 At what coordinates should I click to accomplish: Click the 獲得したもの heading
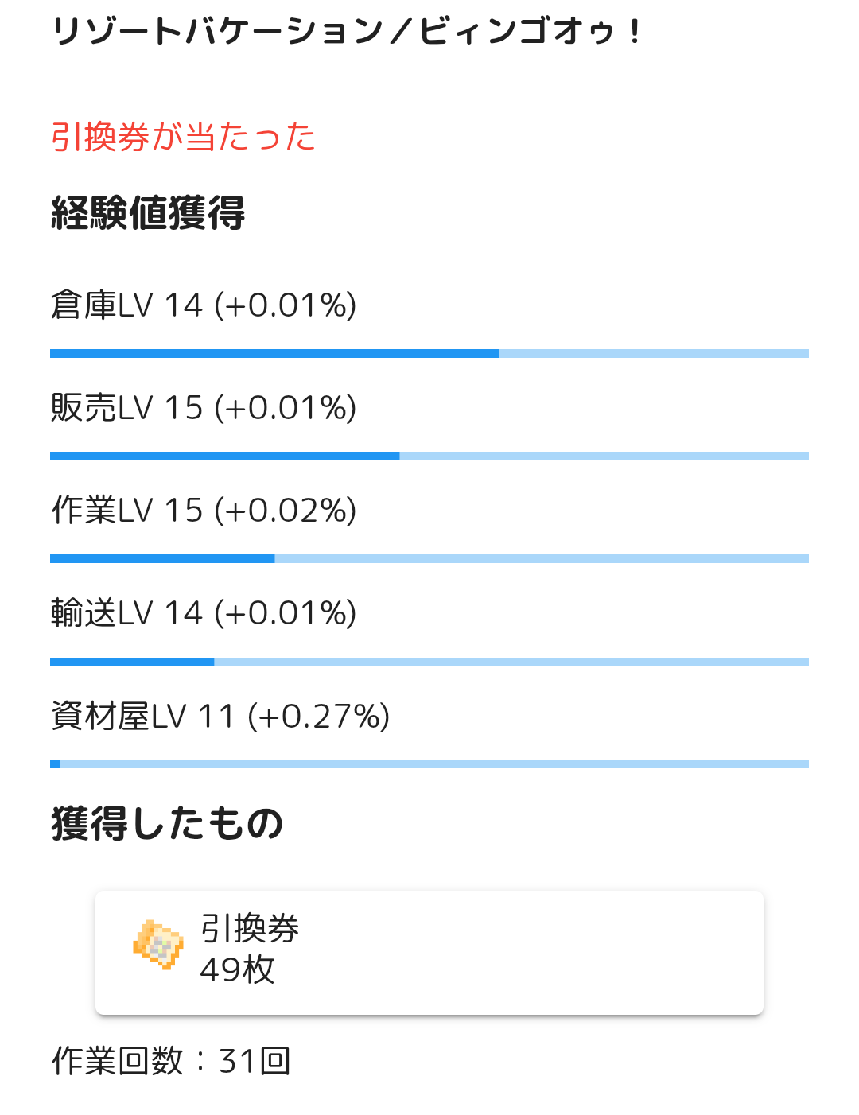167,823
